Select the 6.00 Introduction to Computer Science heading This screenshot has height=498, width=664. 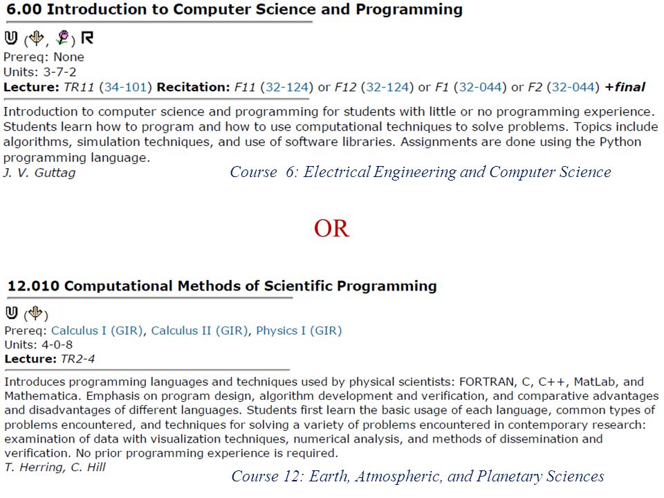click(234, 10)
